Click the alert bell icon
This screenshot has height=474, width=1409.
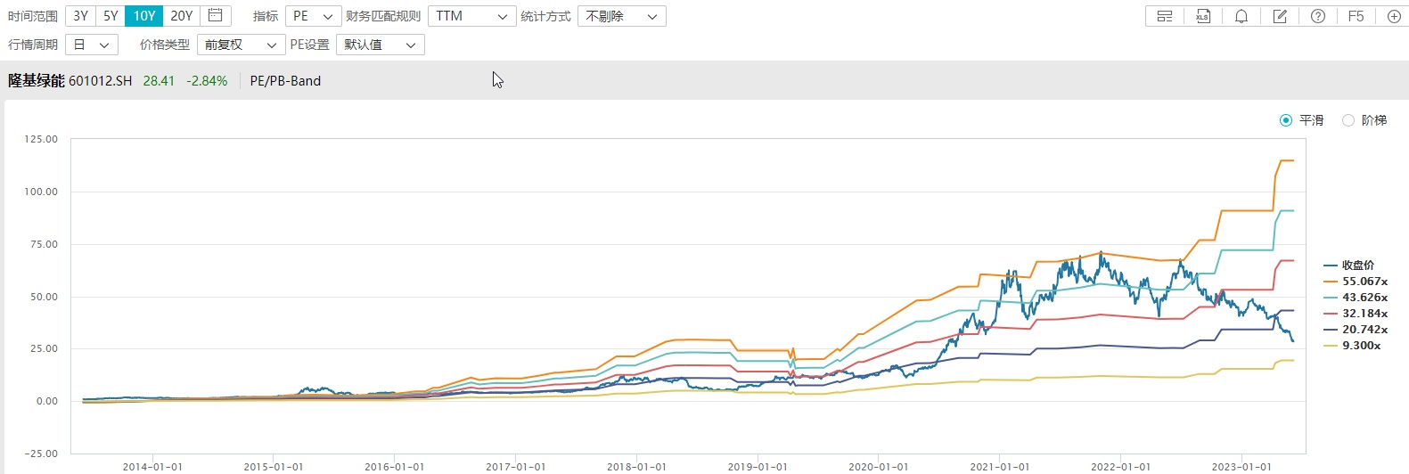1241,16
